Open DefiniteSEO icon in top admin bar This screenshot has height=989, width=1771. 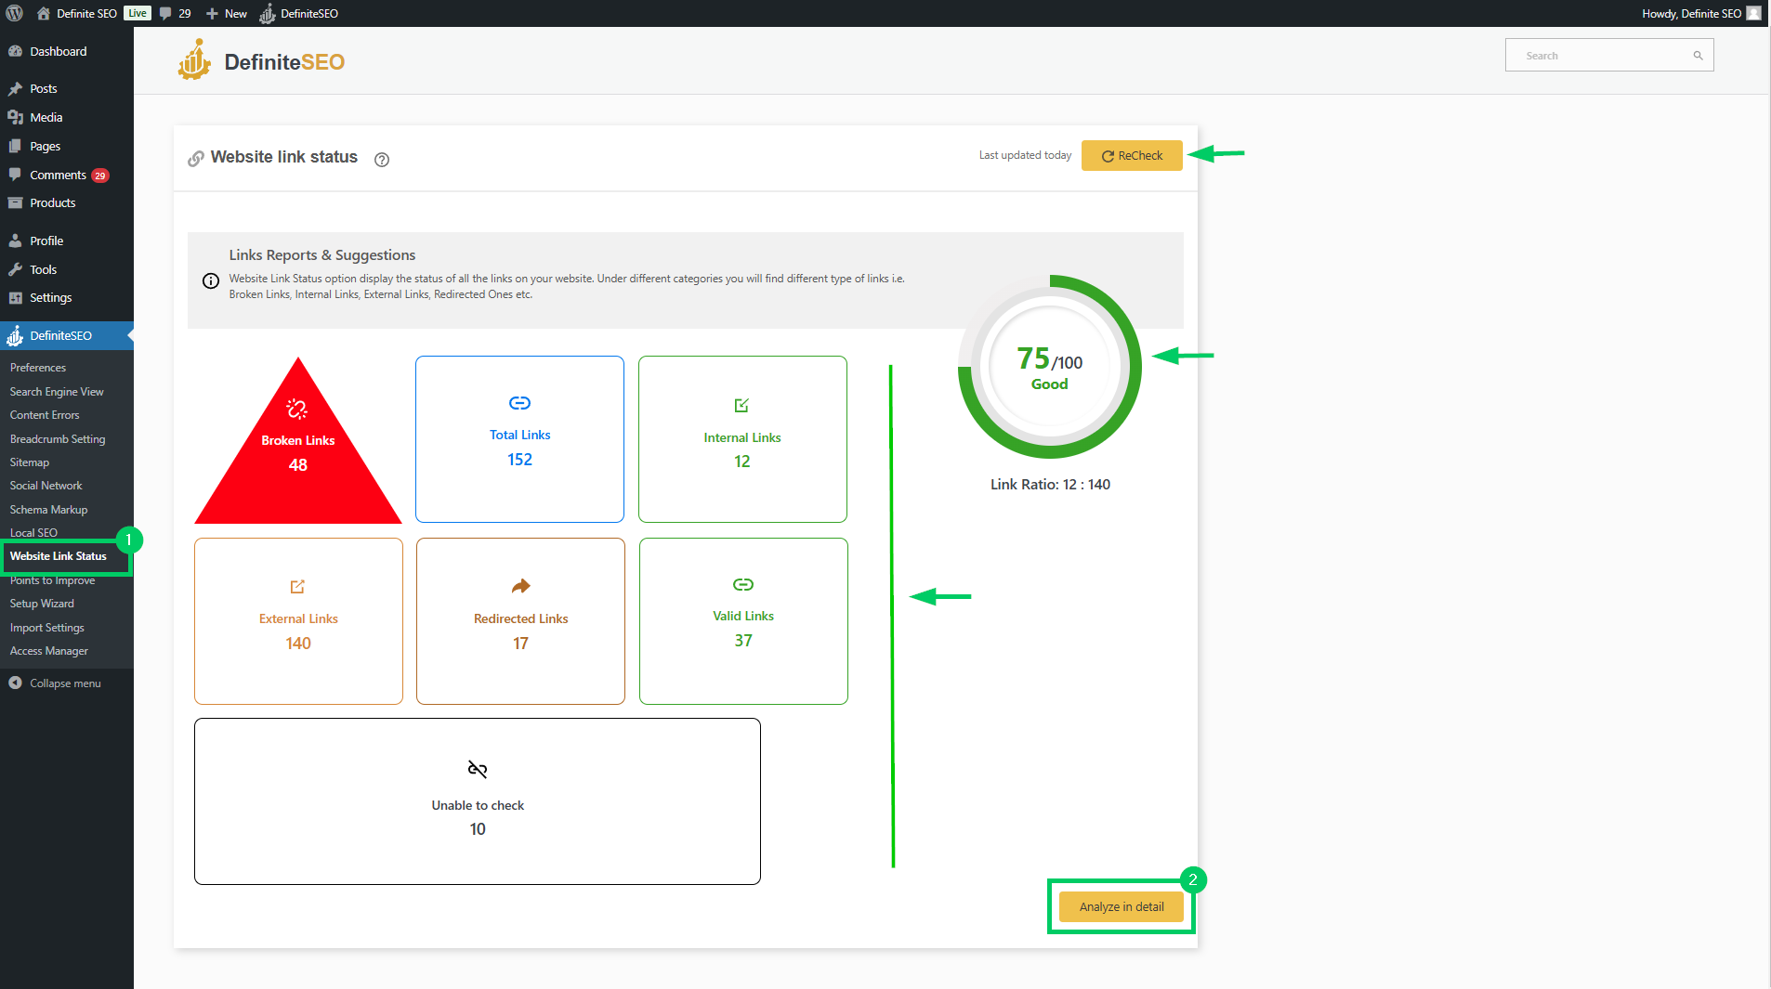point(268,13)
